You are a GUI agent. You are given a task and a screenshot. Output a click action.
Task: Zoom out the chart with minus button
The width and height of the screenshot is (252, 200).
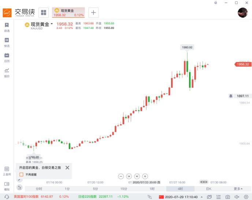121,176
